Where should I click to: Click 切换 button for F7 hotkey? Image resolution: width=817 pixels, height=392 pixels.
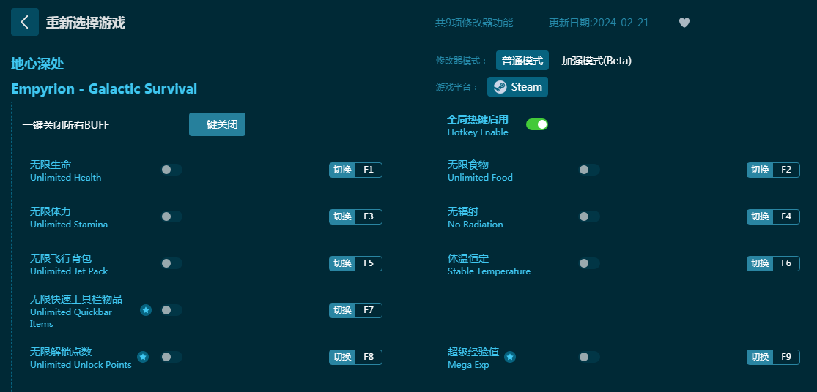pos(342,310)
